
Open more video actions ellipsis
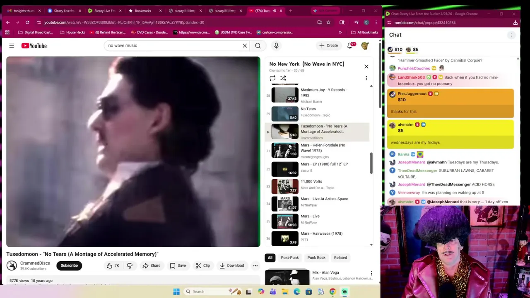tap(255, 266)
